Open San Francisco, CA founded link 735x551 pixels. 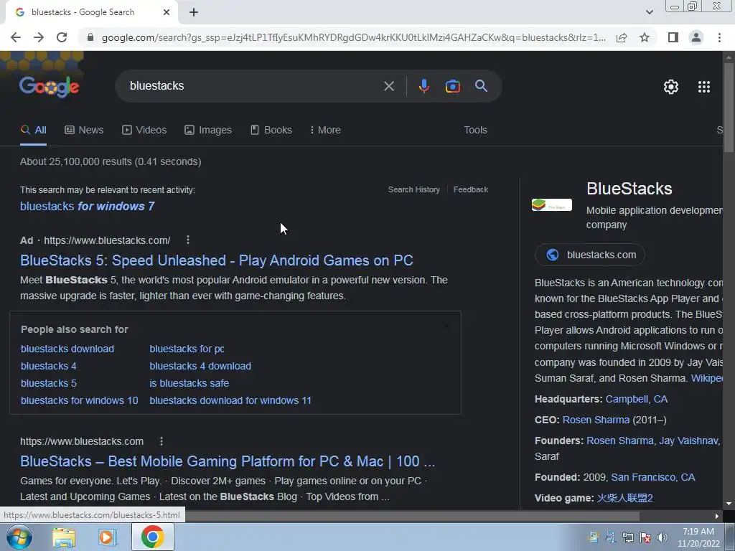click(x=653, y=477)
